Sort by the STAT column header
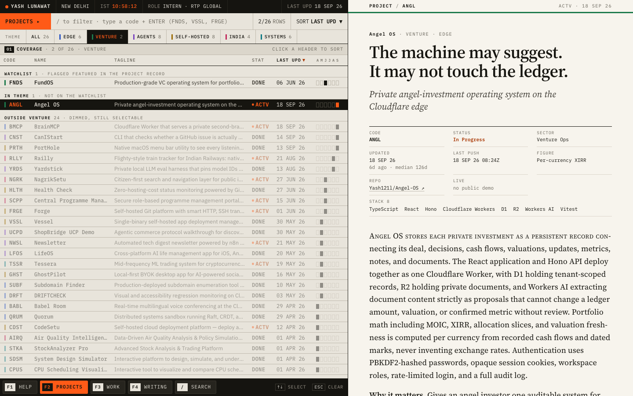This screenshot has height=396, width=633. 258,60
